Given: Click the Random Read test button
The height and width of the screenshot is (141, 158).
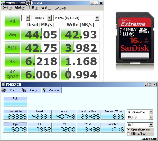Looking at the screenshot, I should pos(88,115).
